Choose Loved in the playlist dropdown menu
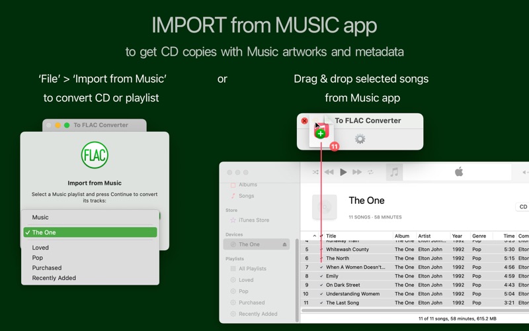Image resolution: width=529 pixels, height=331 pixels. tap(90, 248)
